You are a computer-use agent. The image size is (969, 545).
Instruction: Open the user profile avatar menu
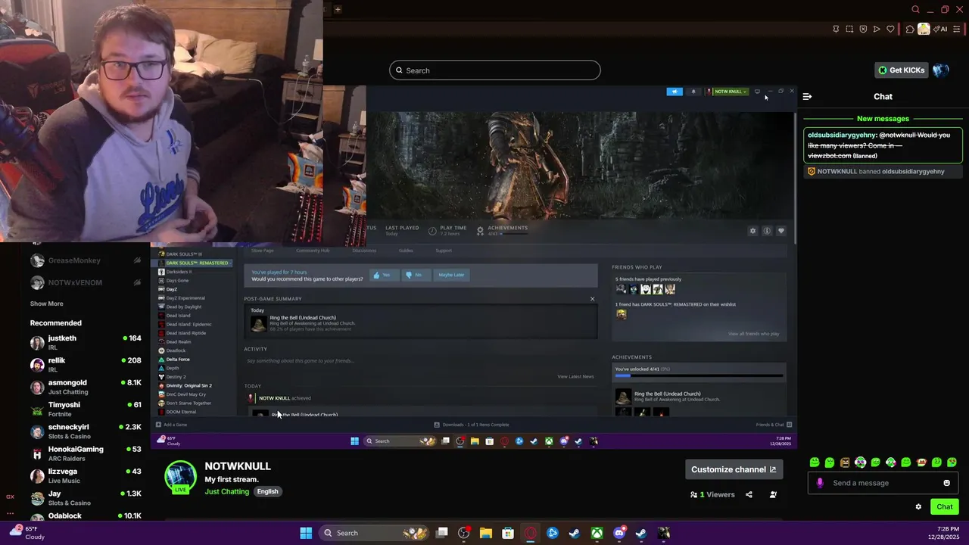941,70
